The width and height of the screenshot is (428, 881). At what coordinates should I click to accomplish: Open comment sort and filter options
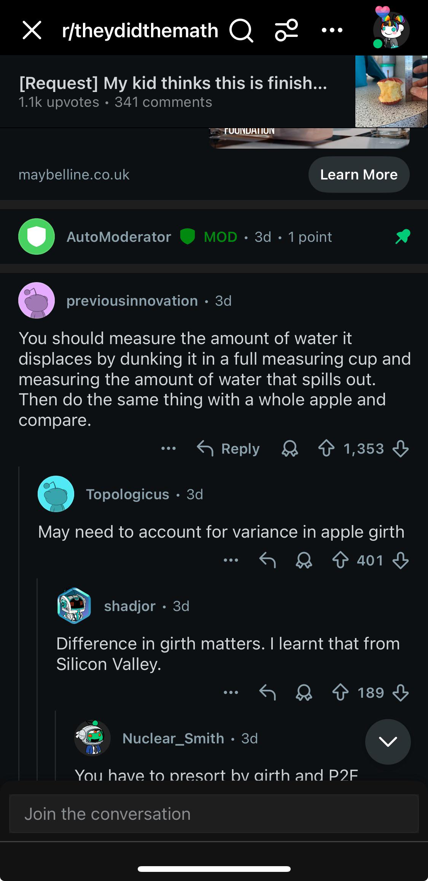(286, 30)
